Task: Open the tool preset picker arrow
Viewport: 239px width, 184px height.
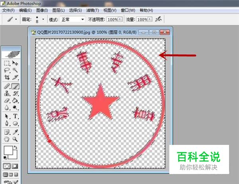Action: (x=16, y=20)
